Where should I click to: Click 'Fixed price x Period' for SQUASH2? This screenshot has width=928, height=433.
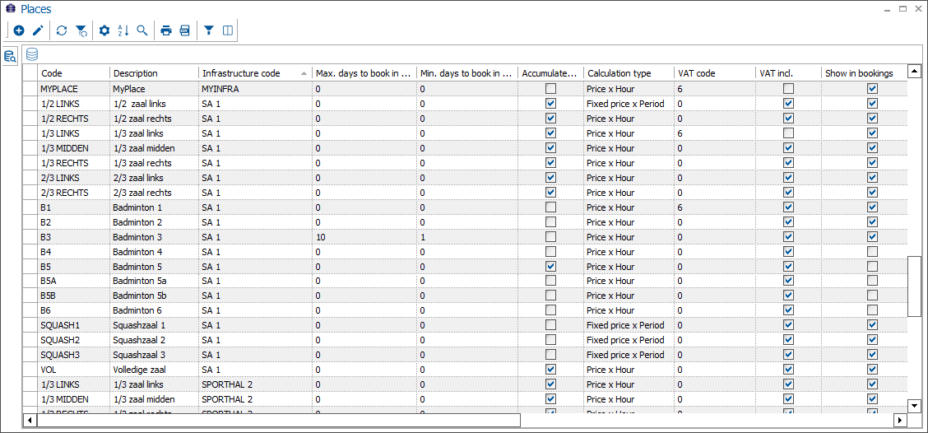click(x=629, y=340)
